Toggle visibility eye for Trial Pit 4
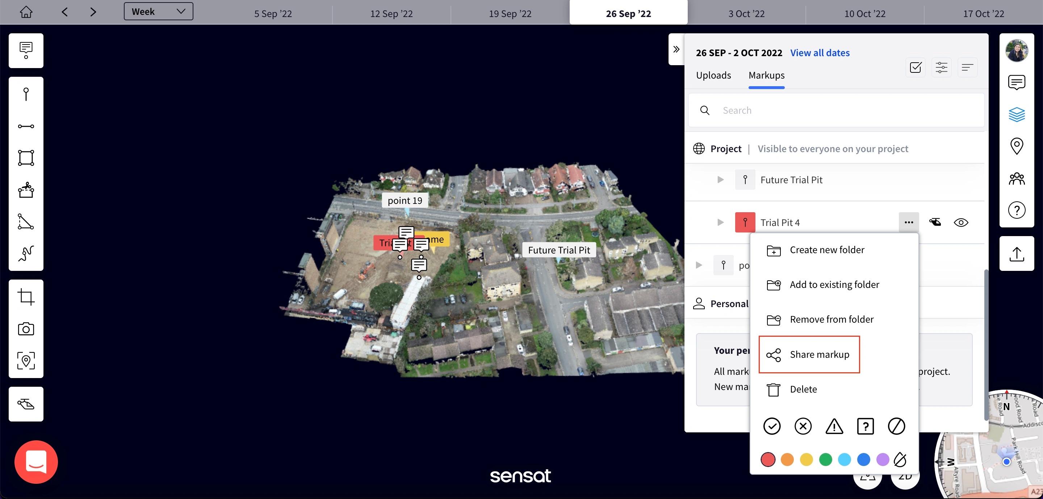The height and width of the screenshot is (499, 1043). coord(961,223)
